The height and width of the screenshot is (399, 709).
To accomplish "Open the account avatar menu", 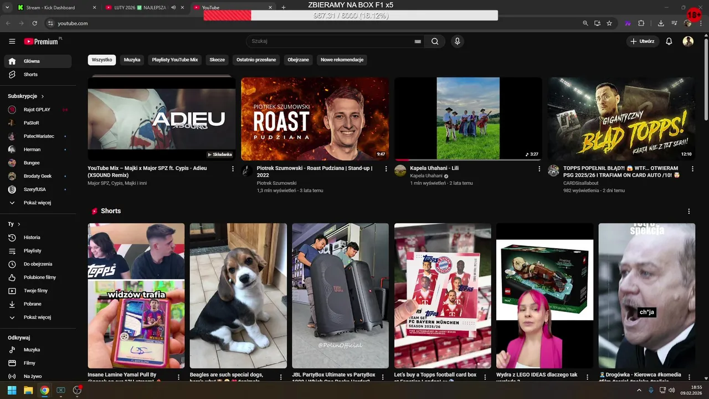I will [x=688, y=41].
